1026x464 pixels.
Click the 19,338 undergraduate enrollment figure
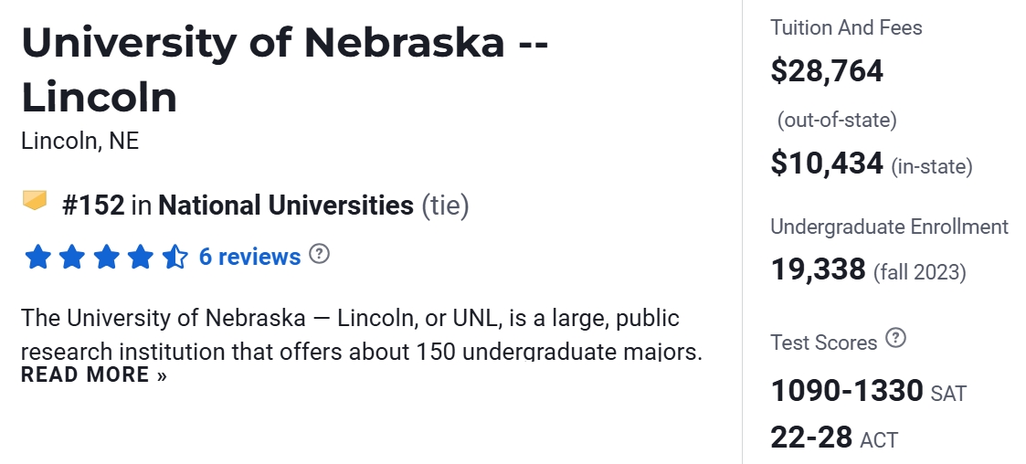tap(818, 269)
